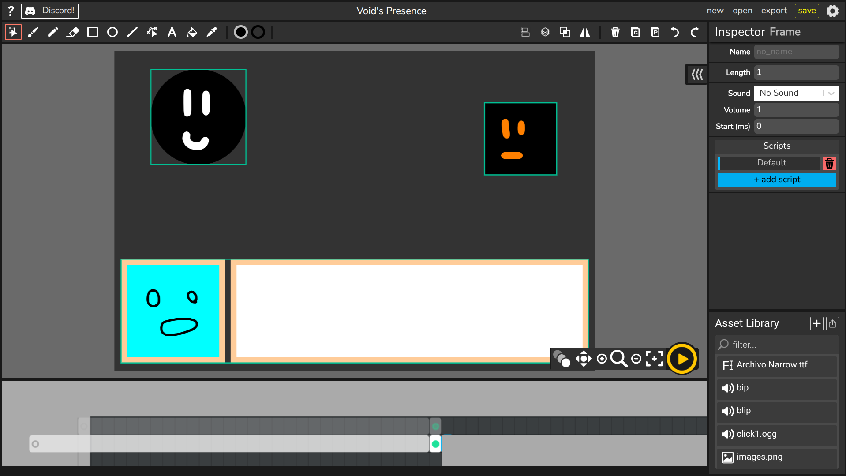This screenshot has width=846, height=476.
Task: Open the Sound dropdown
Action: point(796,93)
